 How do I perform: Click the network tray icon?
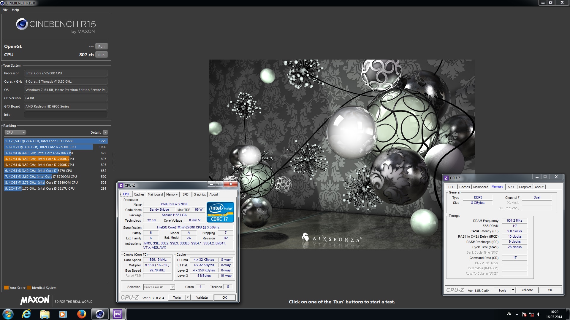(x=531, y=314)
